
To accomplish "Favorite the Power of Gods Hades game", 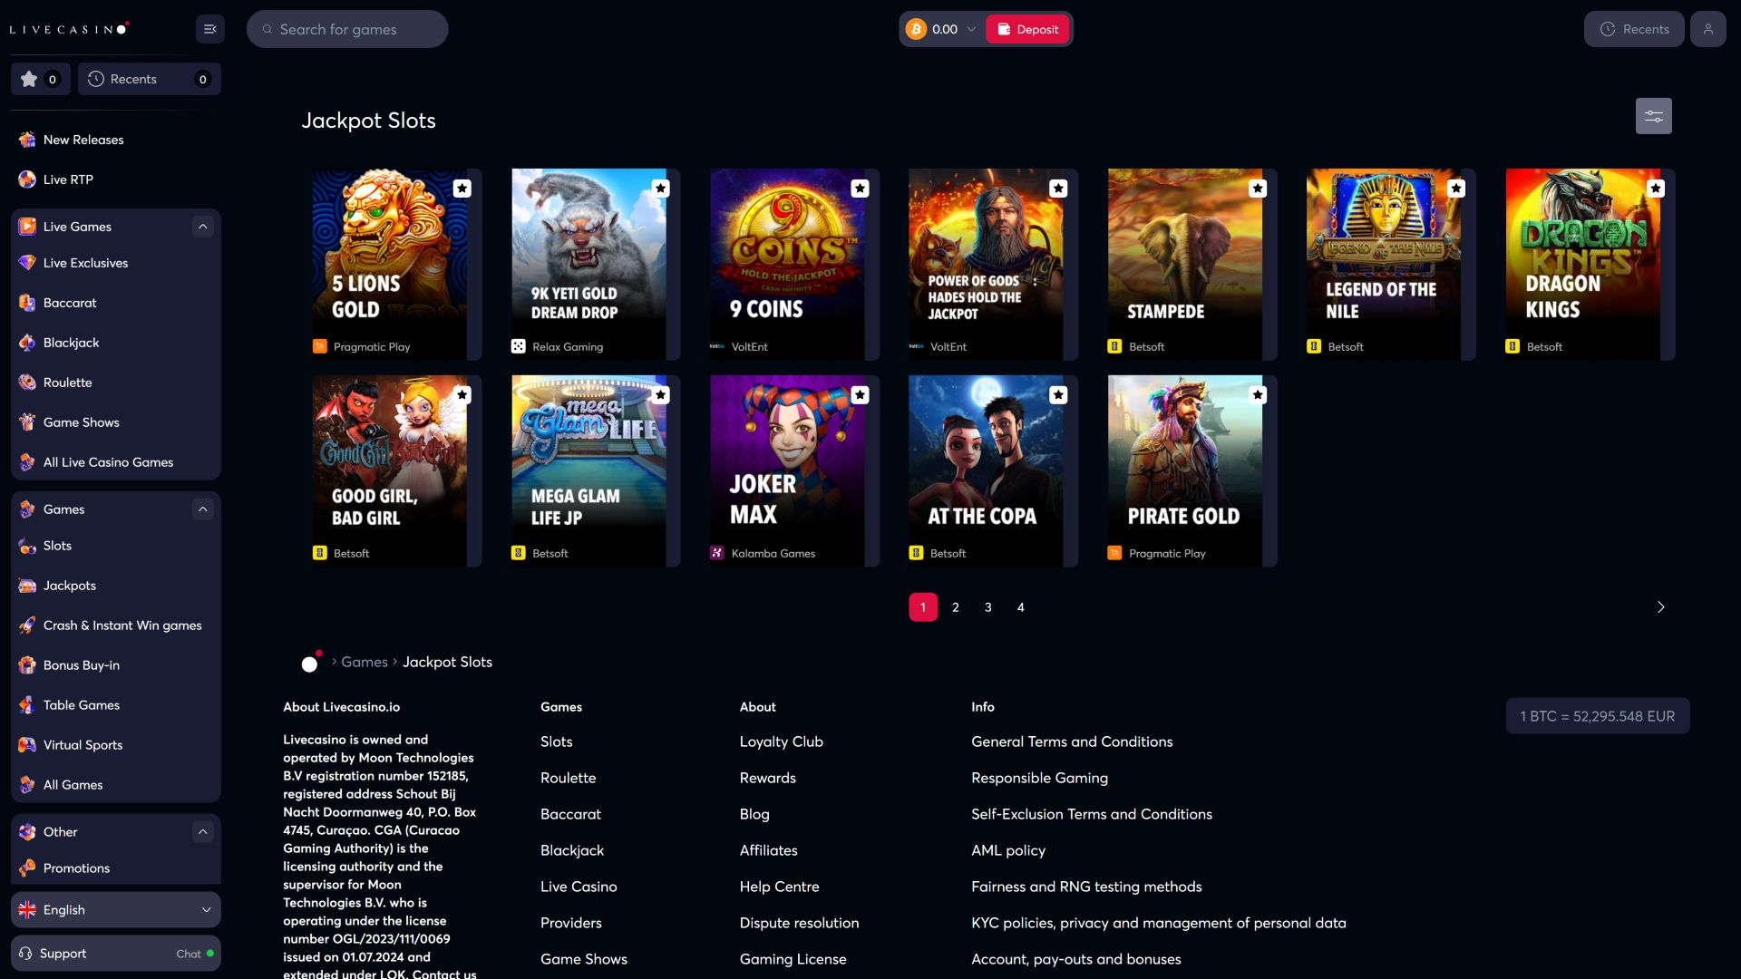I will 1058,189.
